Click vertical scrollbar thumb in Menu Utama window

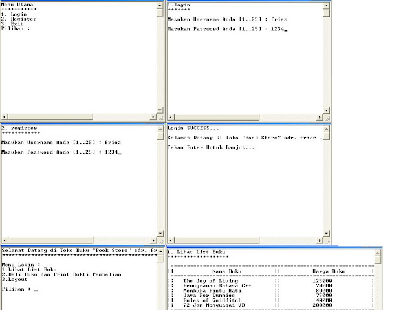point(160,12)
